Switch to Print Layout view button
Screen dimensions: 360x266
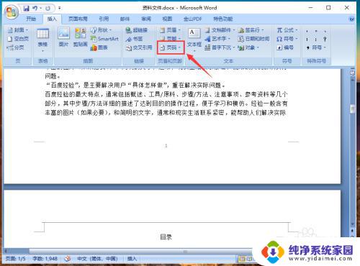click(x=242, y=259)
